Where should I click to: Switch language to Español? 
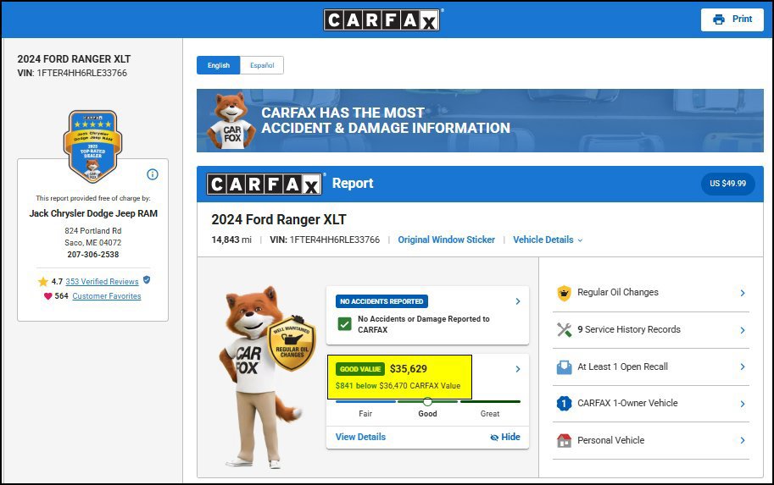262,65
